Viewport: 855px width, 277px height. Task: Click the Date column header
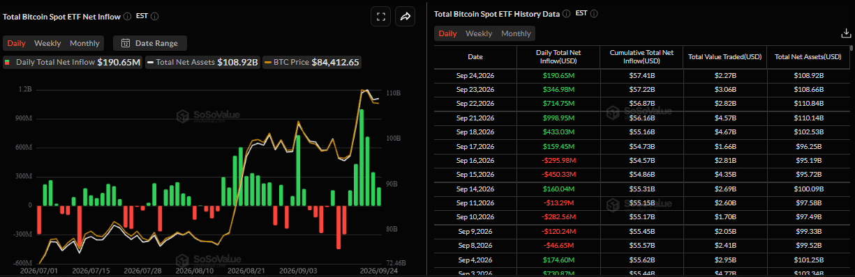pyautogui.click(x=475, y=56)
